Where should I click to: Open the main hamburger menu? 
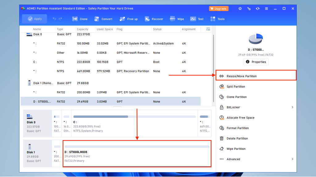(266, 9)
